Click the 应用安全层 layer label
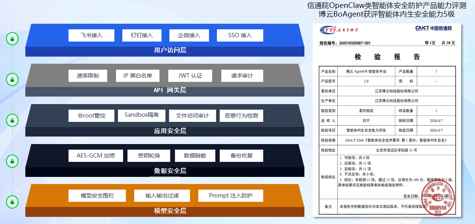The height and width of the screenshot is (224, 475). tap(170, 131)
